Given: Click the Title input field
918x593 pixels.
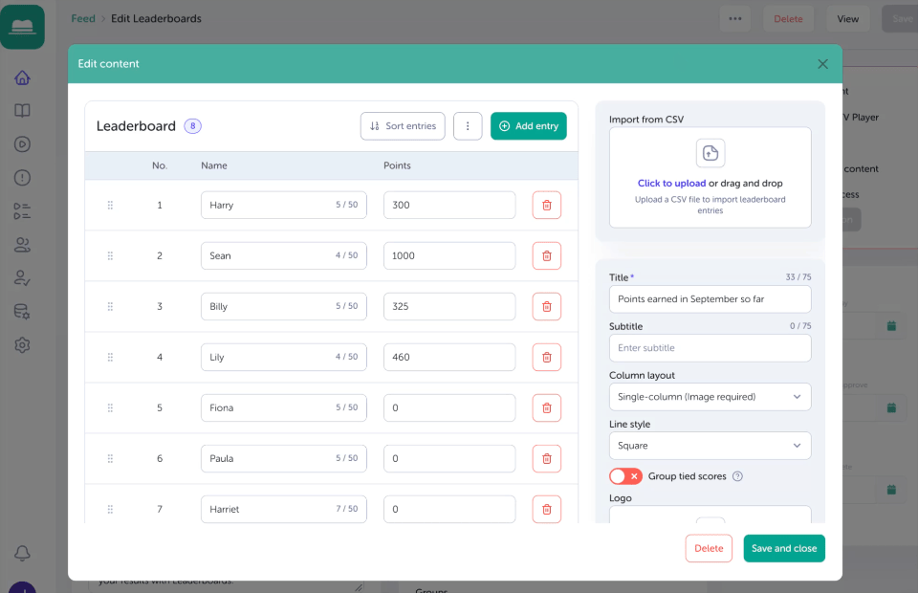Looking at the screenshot, I should point(710,299).
